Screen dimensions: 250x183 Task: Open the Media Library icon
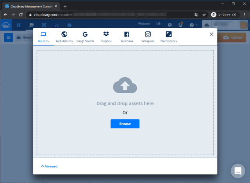coord(31,25)
